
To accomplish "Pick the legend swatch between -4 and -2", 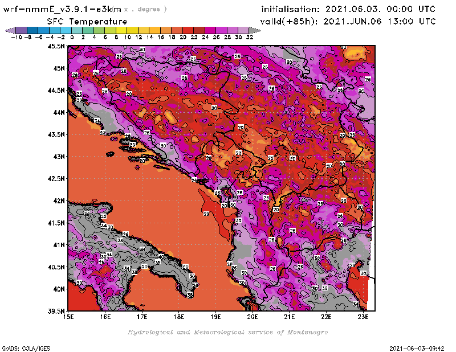I will 55,30.
